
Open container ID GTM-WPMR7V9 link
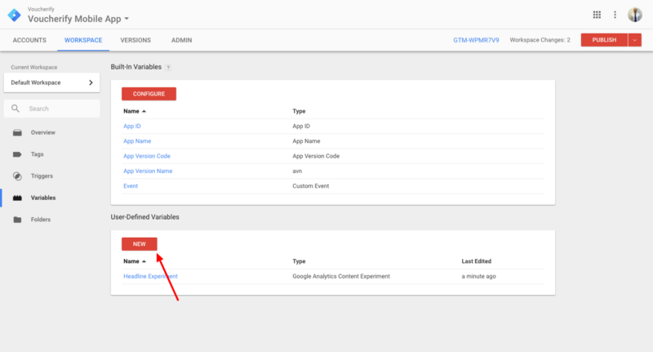(x=476, y=40)
